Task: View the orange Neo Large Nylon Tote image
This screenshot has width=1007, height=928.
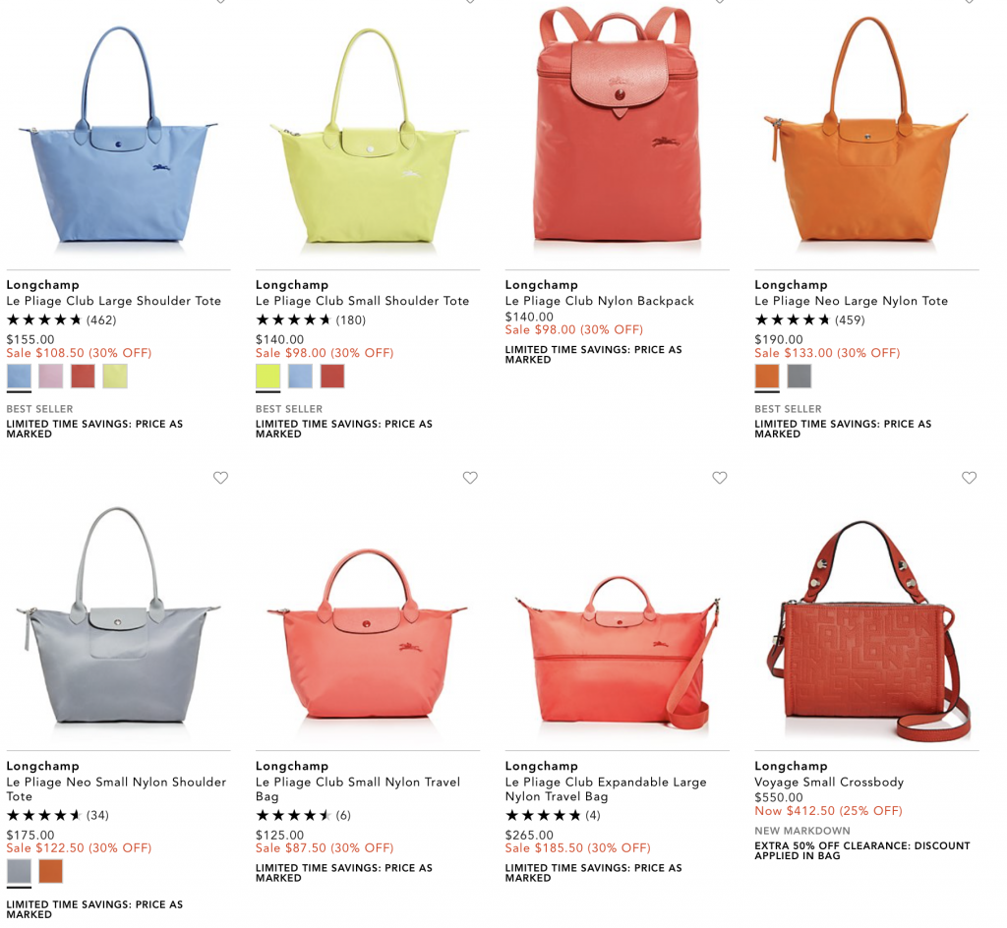Action: pos(866,131)
